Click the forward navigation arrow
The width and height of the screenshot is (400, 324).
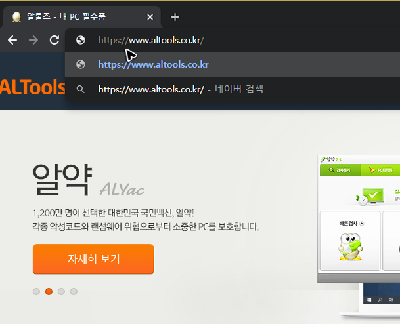tap(33, 40)
